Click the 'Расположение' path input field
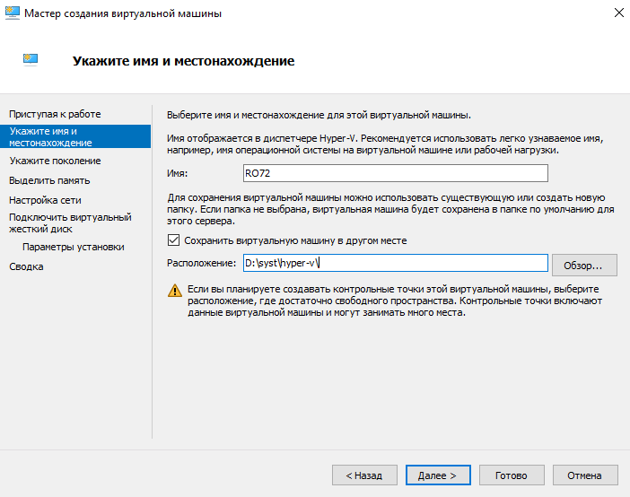This screenshot has height=497, width=630. [x=394, y=263]
